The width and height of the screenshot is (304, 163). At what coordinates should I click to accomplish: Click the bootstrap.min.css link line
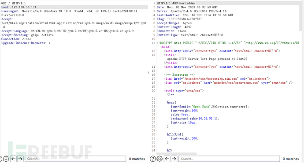(217, 79)
